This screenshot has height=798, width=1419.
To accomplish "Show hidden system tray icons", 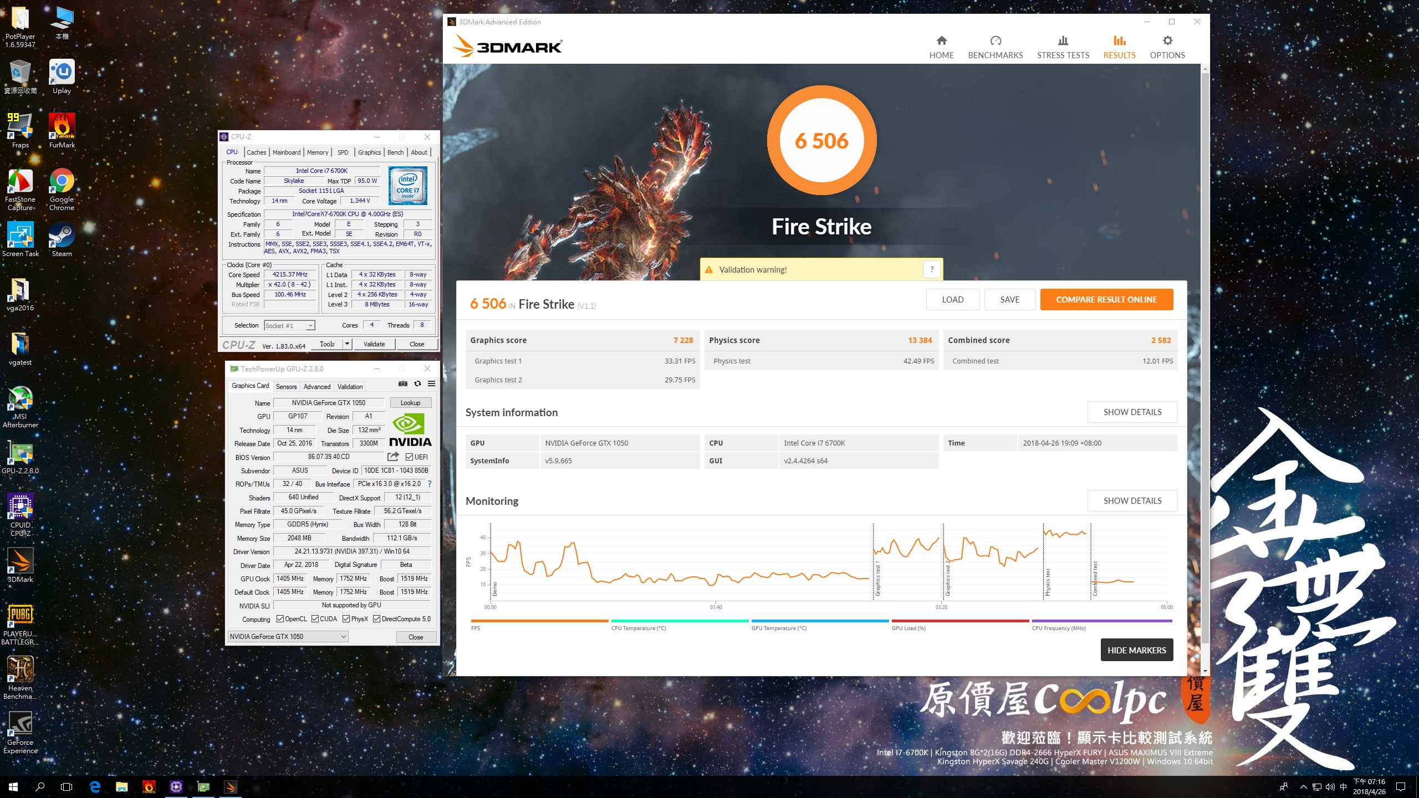I will [1303, 787].
